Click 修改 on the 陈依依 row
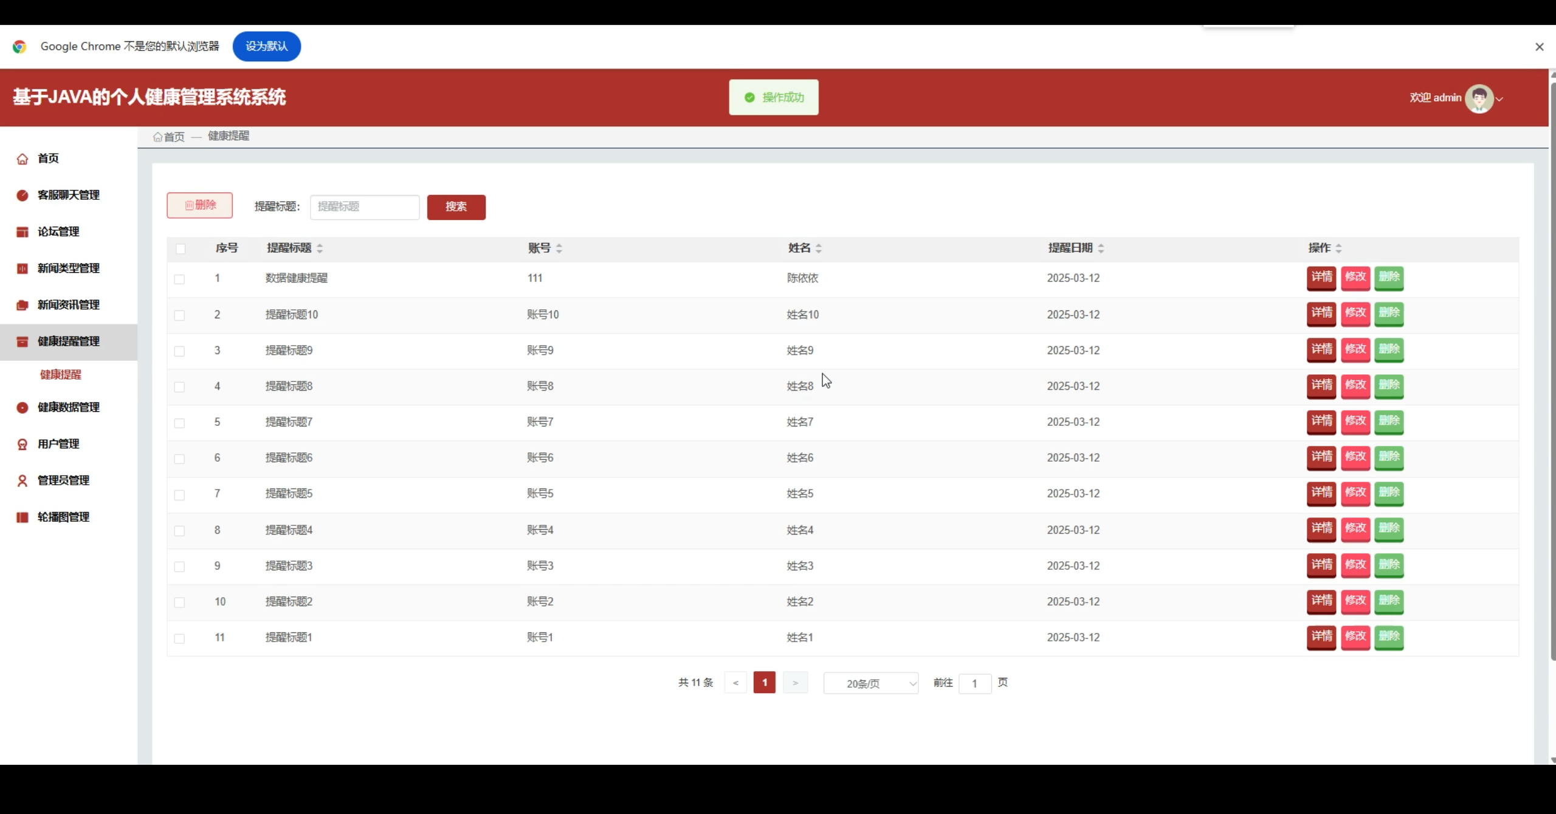Image resolution: width=1556 pixels, height=814 pixels. 1355,278
